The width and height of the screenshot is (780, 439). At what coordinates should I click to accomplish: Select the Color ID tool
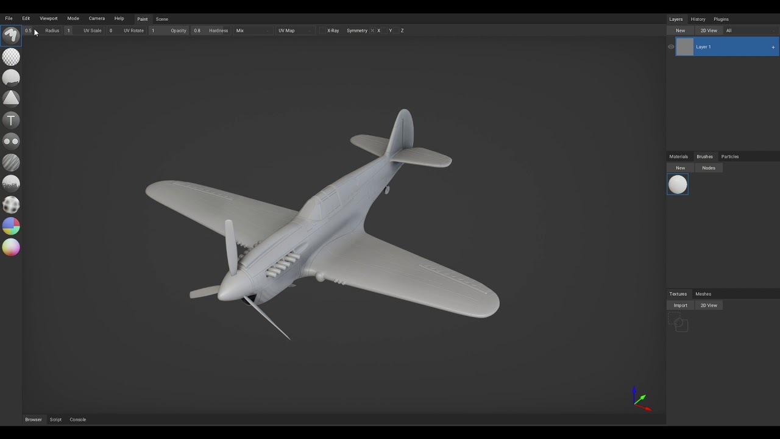11,226
